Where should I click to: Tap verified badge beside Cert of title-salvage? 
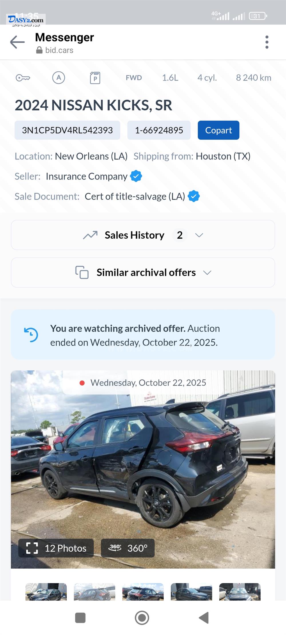click(x=194, y=196)
